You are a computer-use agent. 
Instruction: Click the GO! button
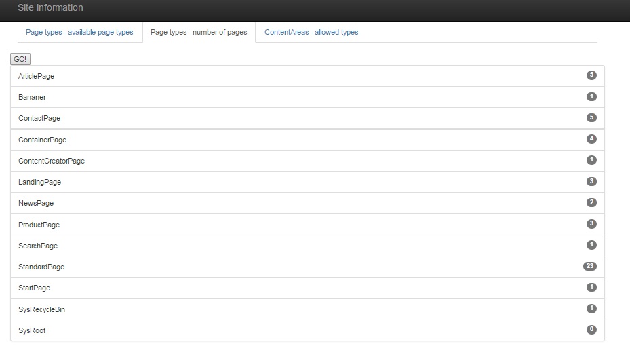click(x=20, y=60)
